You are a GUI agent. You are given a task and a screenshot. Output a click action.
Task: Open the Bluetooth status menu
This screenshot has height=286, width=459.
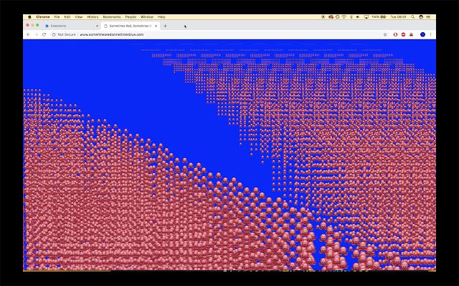351,17
